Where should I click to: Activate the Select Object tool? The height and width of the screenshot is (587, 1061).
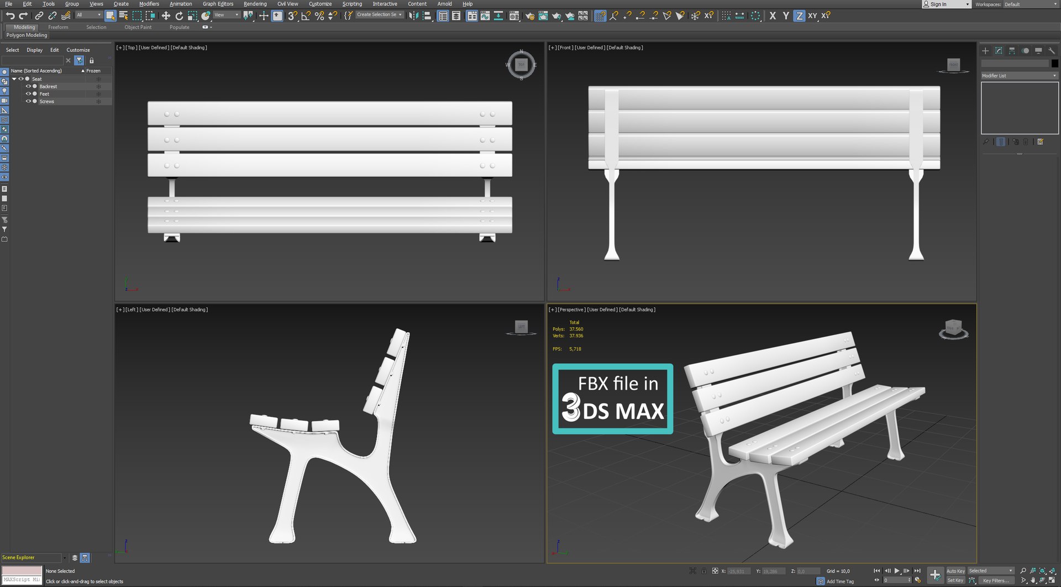click(x=110, y=16)
